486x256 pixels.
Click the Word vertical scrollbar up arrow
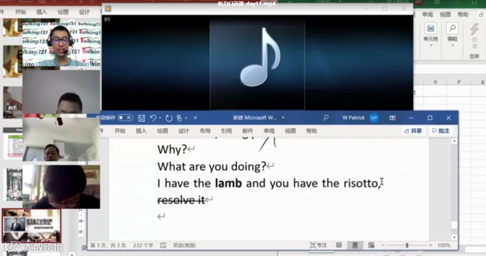[454, 141]
